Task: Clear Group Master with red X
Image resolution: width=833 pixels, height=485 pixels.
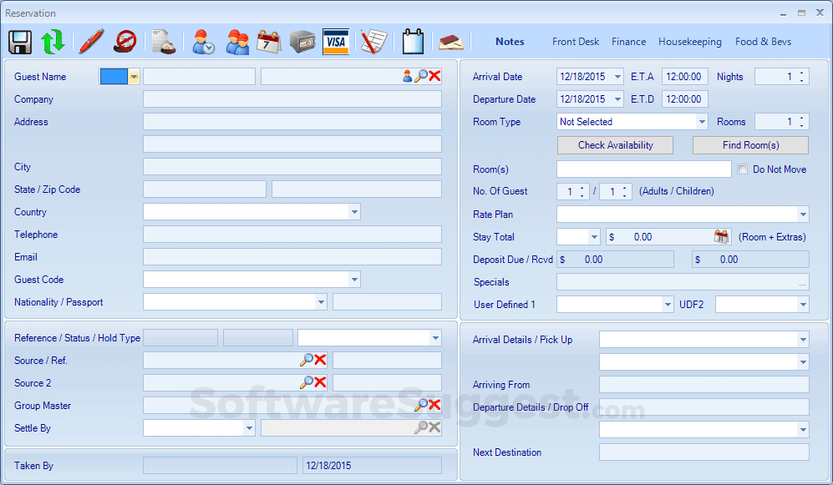Action: pos(434,406)
